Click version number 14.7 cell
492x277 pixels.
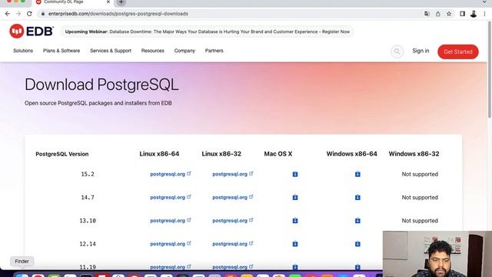point(88,197)
